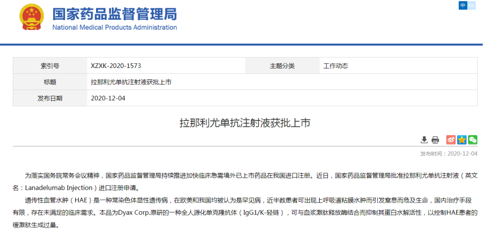The image size is (494, 234).
Task: Switch language to English (En)
Action: click(471, 5)
